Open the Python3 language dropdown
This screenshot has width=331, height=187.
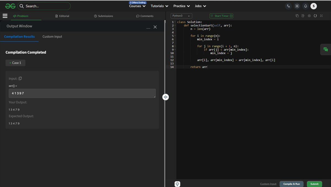point(181,16)
